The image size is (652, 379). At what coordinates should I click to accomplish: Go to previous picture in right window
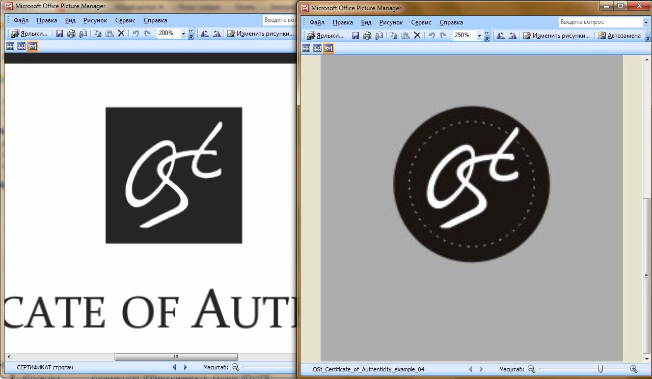pyautogui.click(x=470, y=369)
